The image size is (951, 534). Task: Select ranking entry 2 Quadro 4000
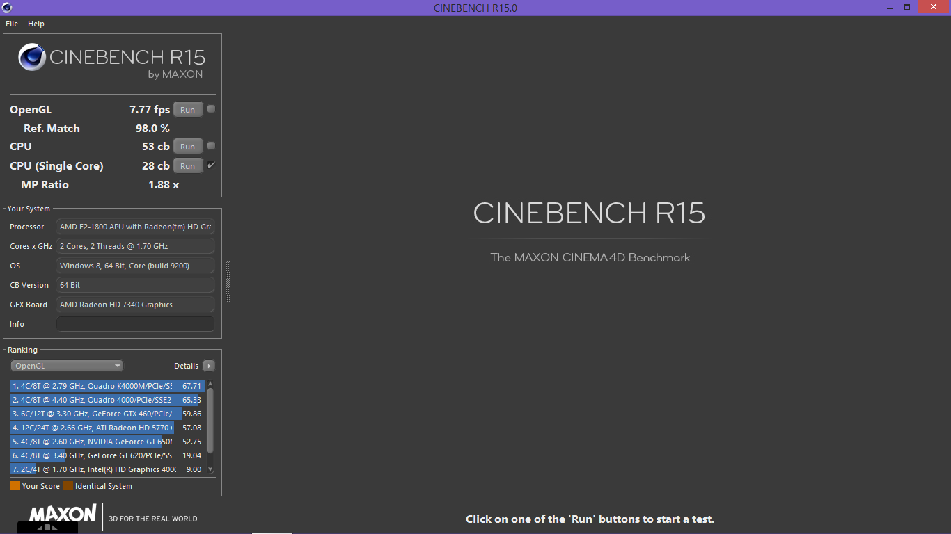click(107, 400)
